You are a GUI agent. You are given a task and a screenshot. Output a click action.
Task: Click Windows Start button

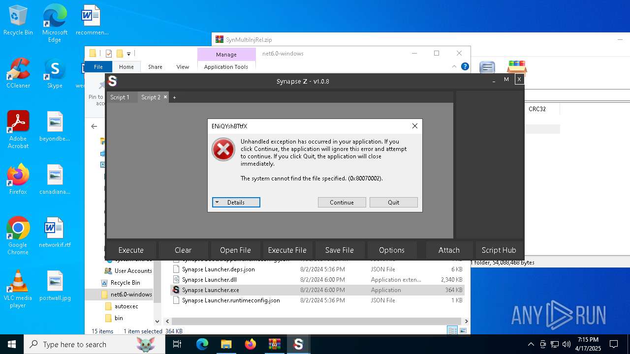[12, 344]
